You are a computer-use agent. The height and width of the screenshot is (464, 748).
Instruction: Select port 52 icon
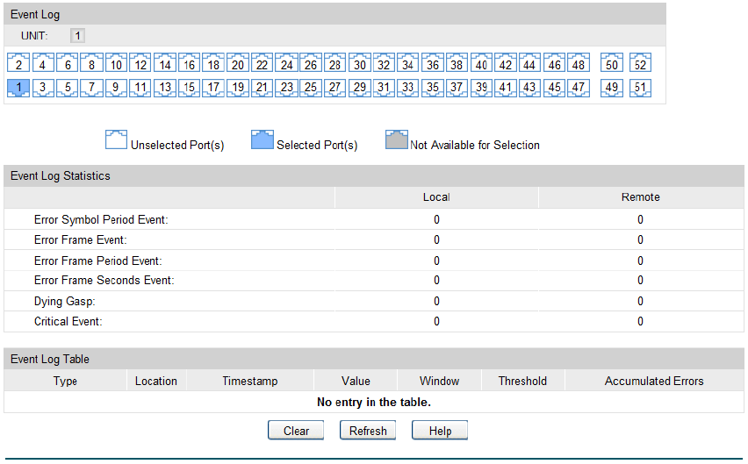pos(639,63)
